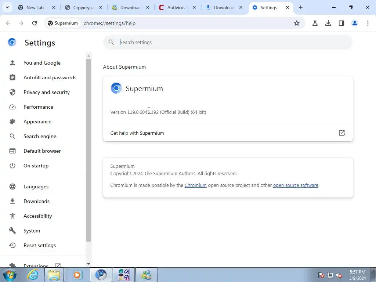
Task: Open Windows Media Player taskbar icon
Action: point(77,275)
